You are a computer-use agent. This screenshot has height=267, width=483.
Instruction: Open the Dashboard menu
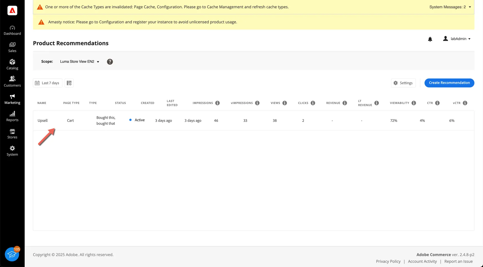coord(12,30)
